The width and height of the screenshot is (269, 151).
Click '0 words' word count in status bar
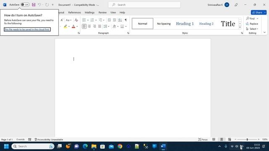[x=21, y=140]
